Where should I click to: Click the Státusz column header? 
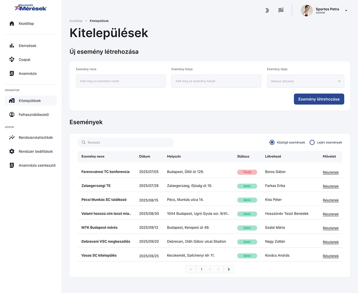pos(243,156)
